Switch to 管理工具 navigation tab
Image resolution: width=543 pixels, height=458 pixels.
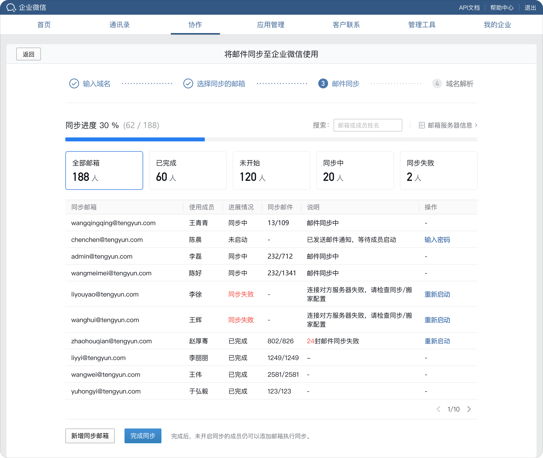422,25
